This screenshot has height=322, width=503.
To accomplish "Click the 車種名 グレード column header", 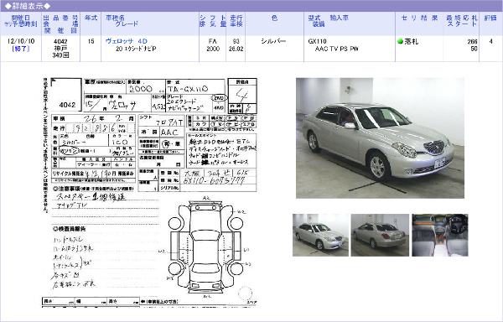I will [122, 21].
